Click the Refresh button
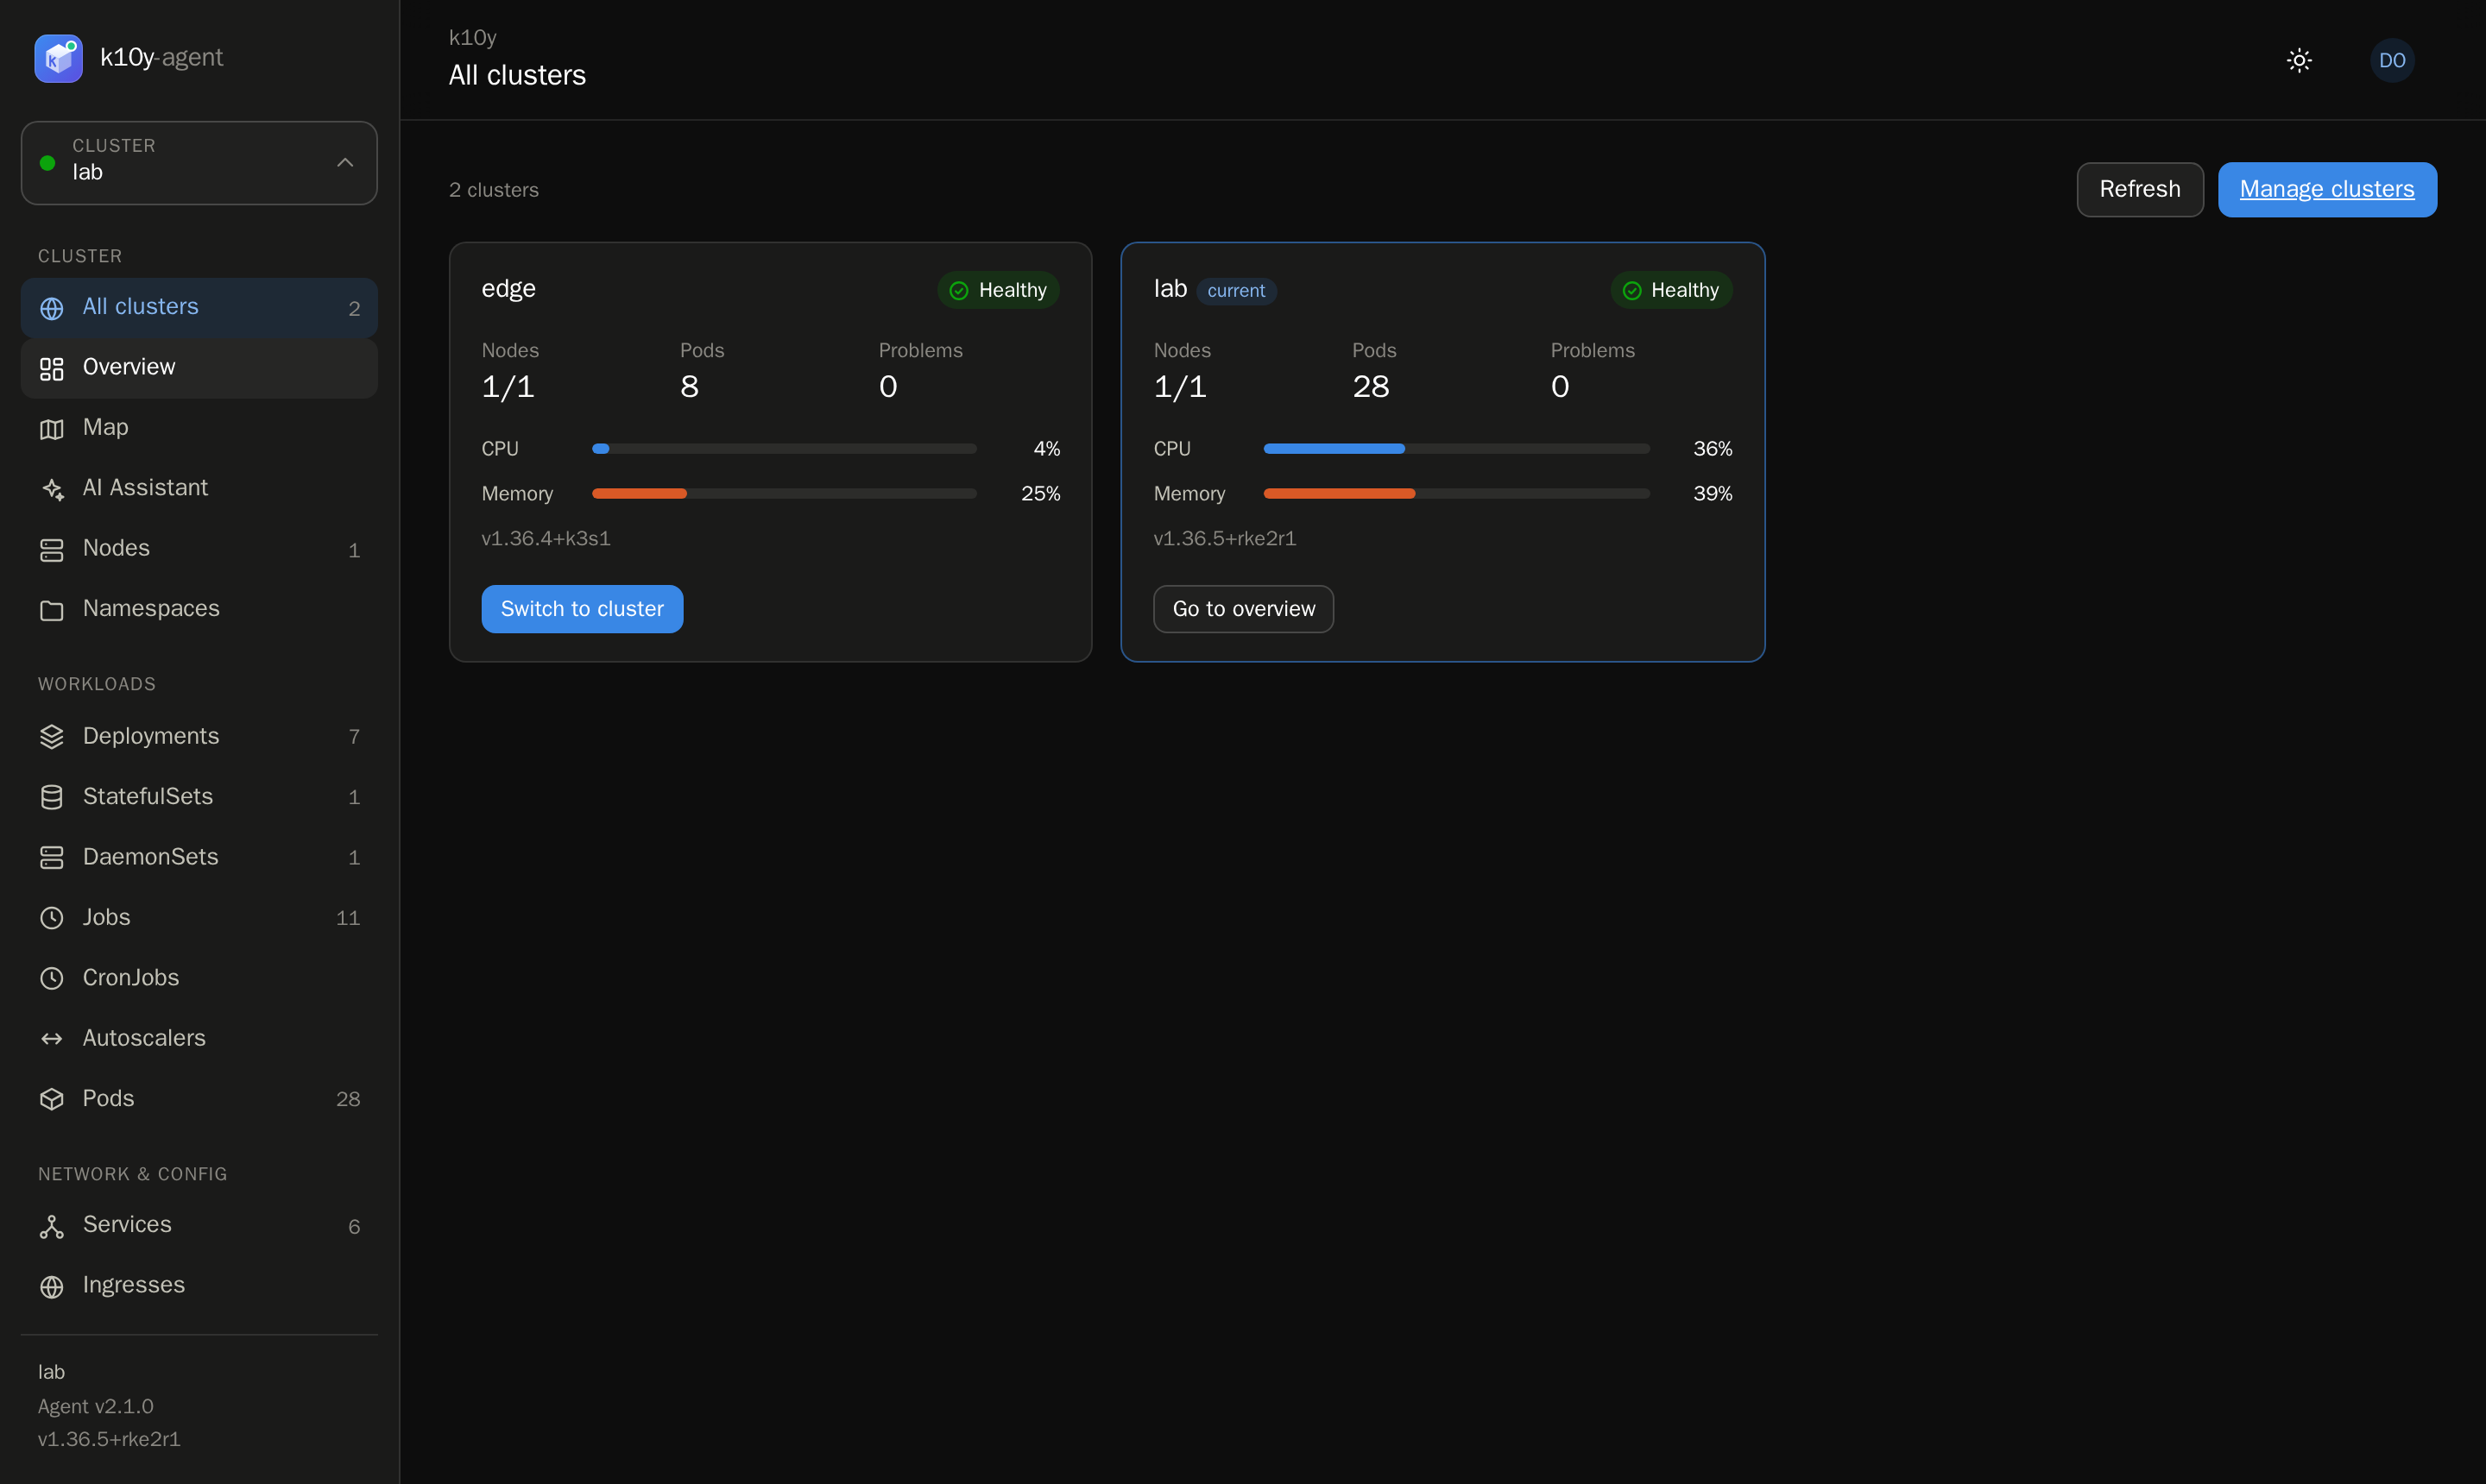Screen dimensions: 2486x1484 click(2140, 189)
